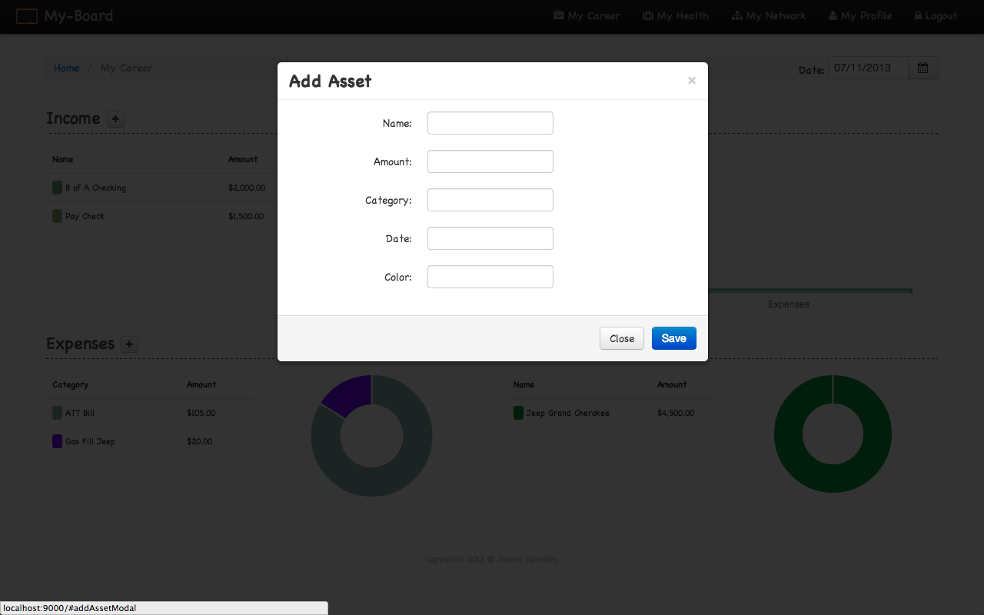Click the My Career breadcrumb text
984x615 pixels.
pos(126,68)
